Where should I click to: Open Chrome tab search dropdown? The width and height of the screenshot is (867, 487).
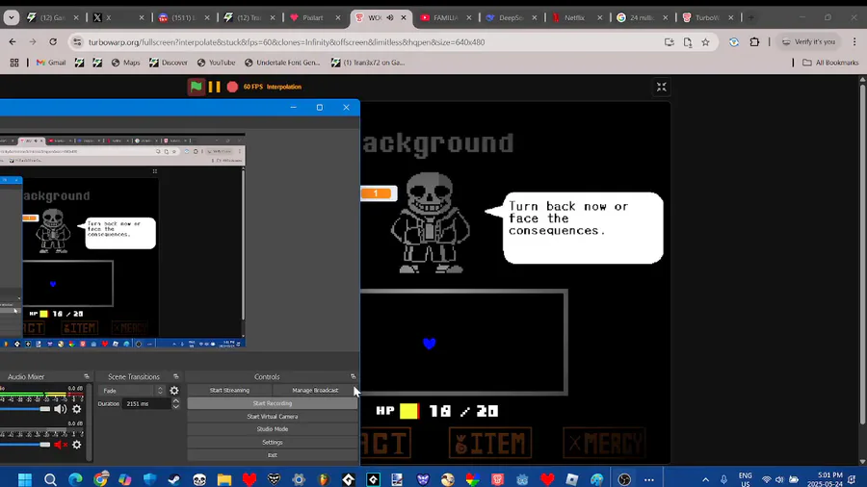11,17
